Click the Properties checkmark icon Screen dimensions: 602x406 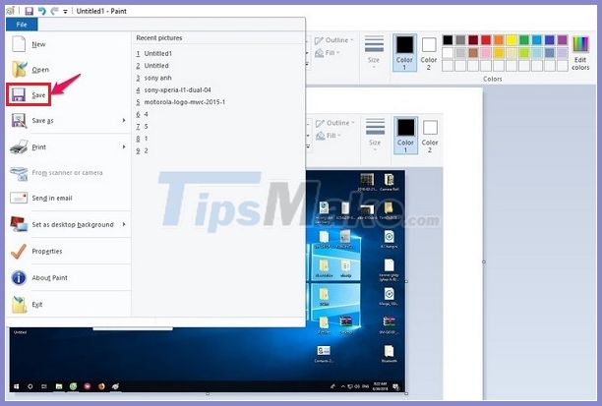click(19, 251)
